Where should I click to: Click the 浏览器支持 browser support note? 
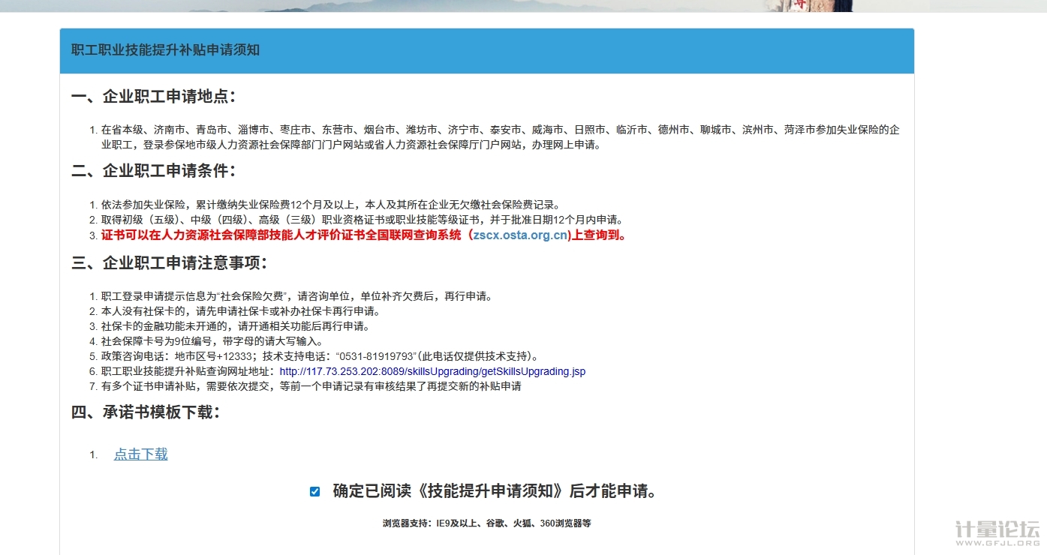(486, 523)
